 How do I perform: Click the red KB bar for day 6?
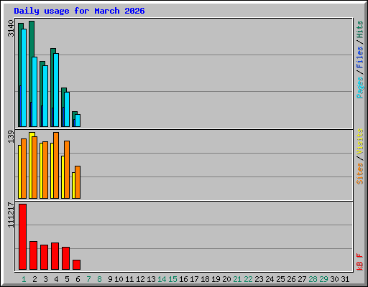(76, 265)
